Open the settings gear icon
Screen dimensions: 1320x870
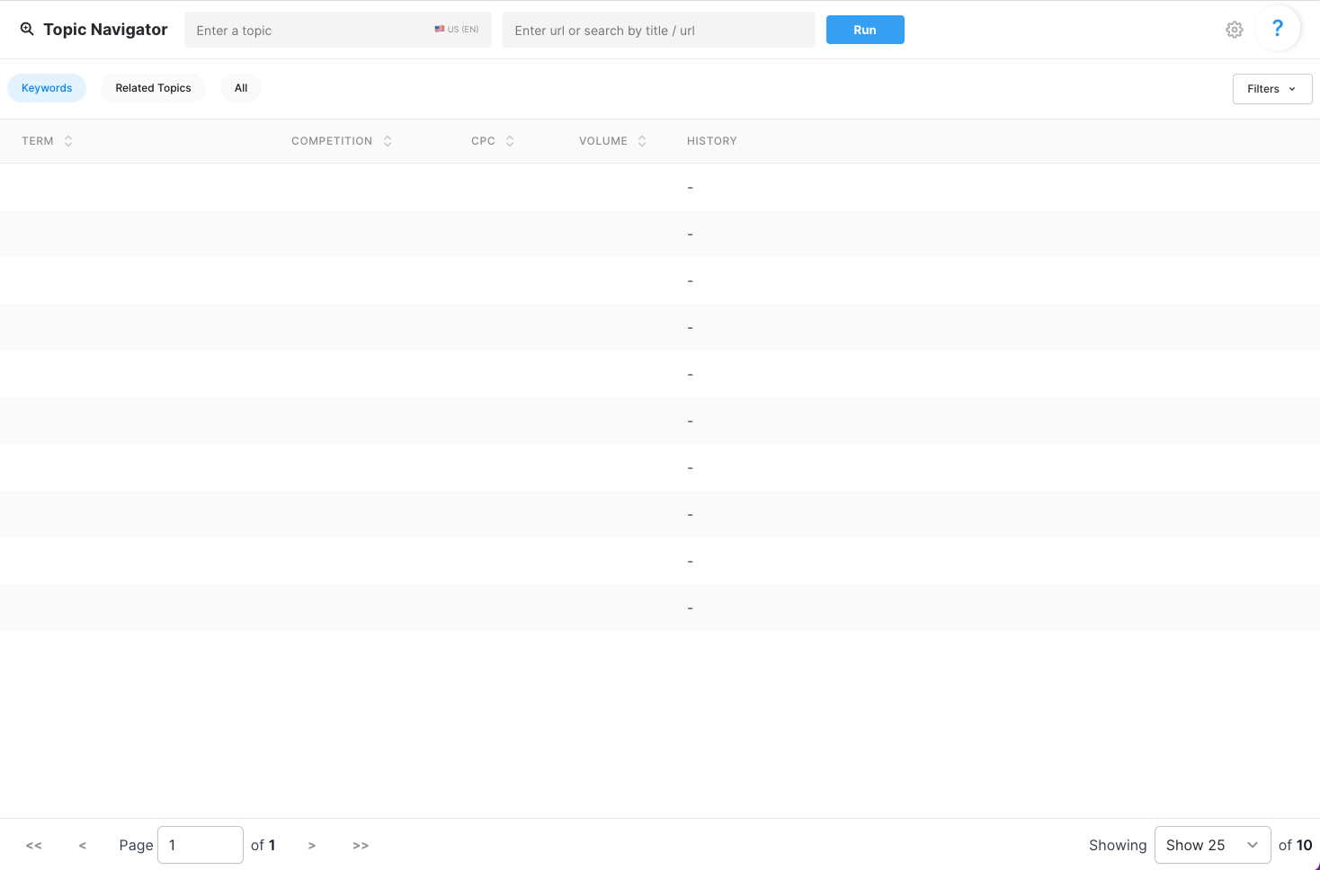1234,30
